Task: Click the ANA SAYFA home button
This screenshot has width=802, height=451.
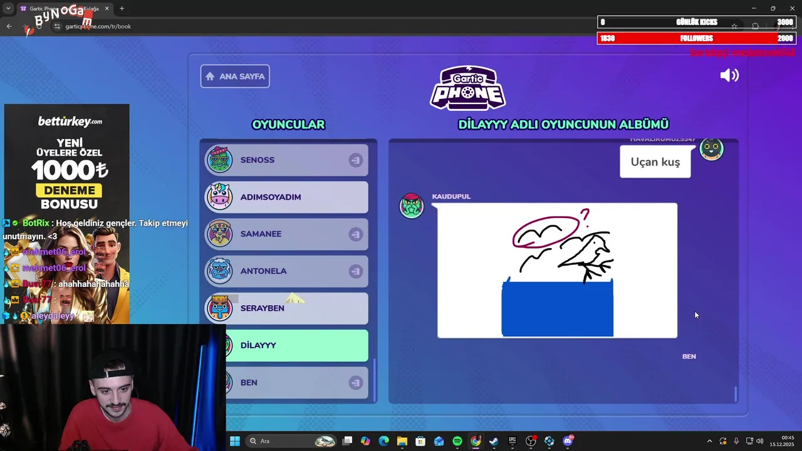Action: (x=235, y=76)
